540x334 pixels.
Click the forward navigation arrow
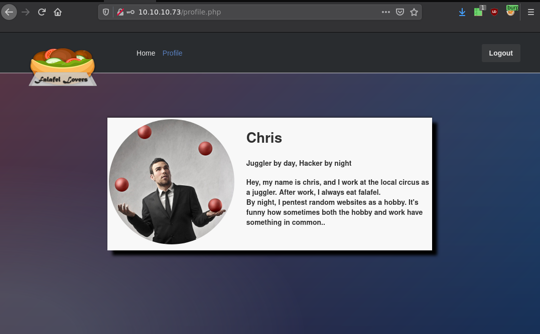[x=26, y=13]
